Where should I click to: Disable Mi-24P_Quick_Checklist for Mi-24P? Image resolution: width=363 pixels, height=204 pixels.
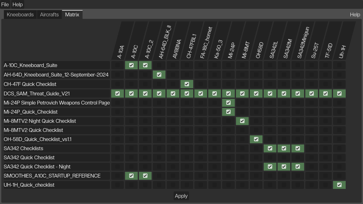pyautogui.click(x=228, y=112)
